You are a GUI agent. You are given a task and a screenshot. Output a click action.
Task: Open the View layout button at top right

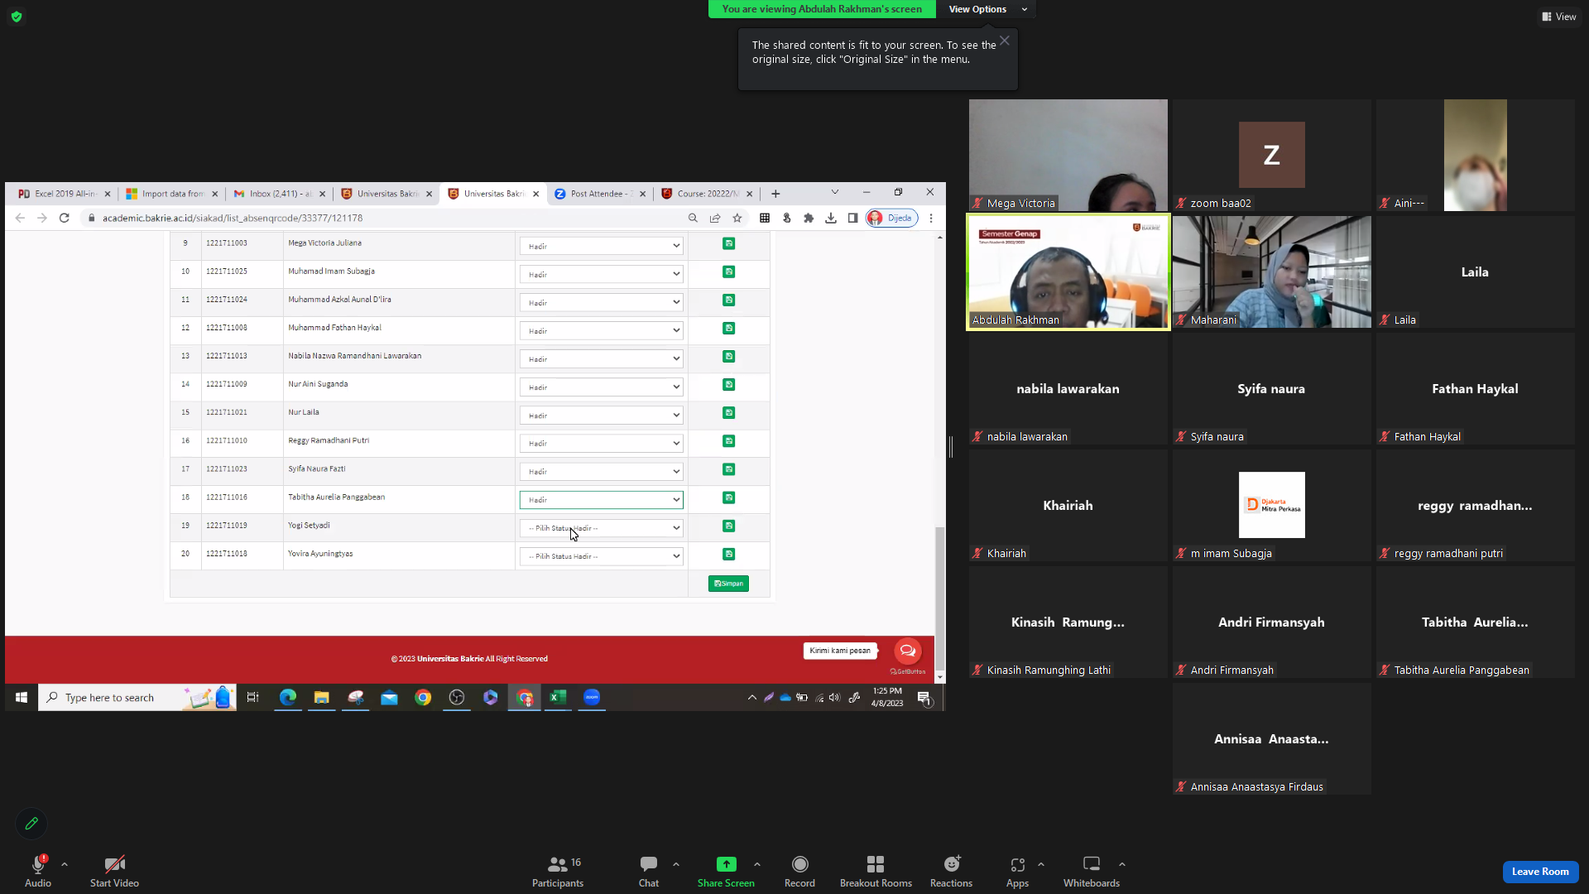(1558, 17)
